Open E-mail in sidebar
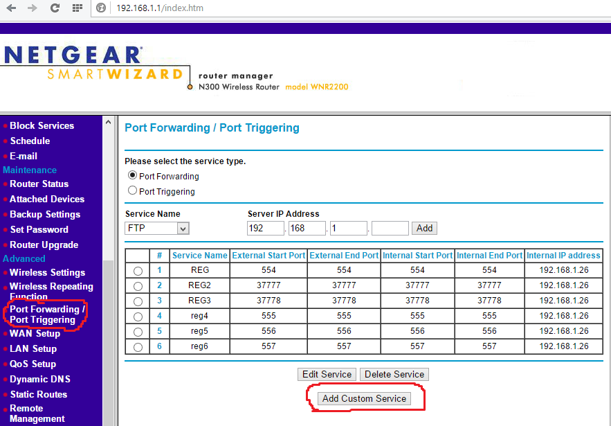 [x=24, y=156]
